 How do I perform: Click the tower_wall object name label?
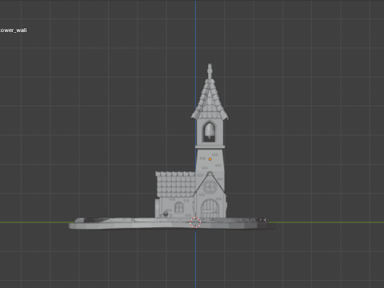click(x=14, y=30)
